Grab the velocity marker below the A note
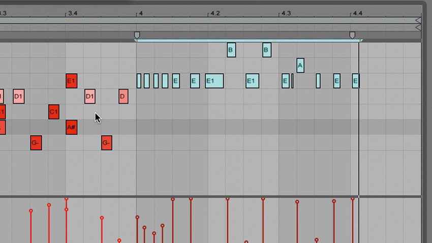The height and width of the screenshot is (243, 432). pos(297,202)
